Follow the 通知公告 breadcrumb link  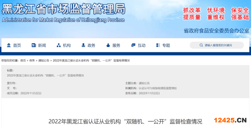pos(44,60)
